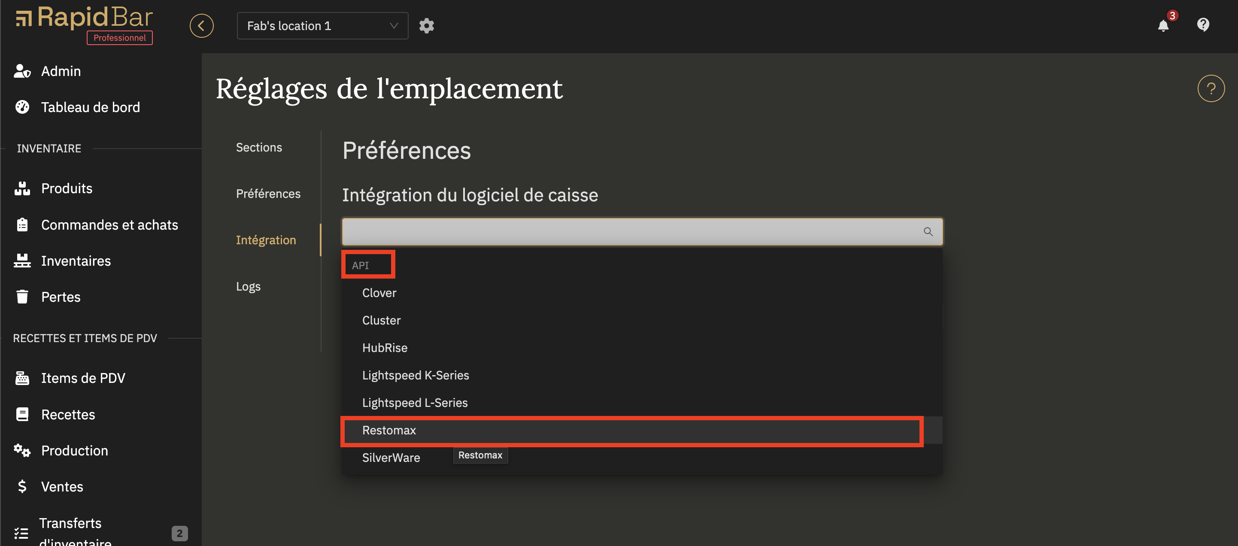Click Commandes et achats clipboard icon
Screen dimensions: 1238x546
pos(22,224)
